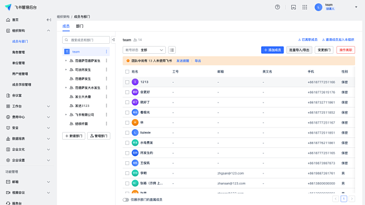
Task: Click the 数据报表 chart icon
Action: [8, 139]
